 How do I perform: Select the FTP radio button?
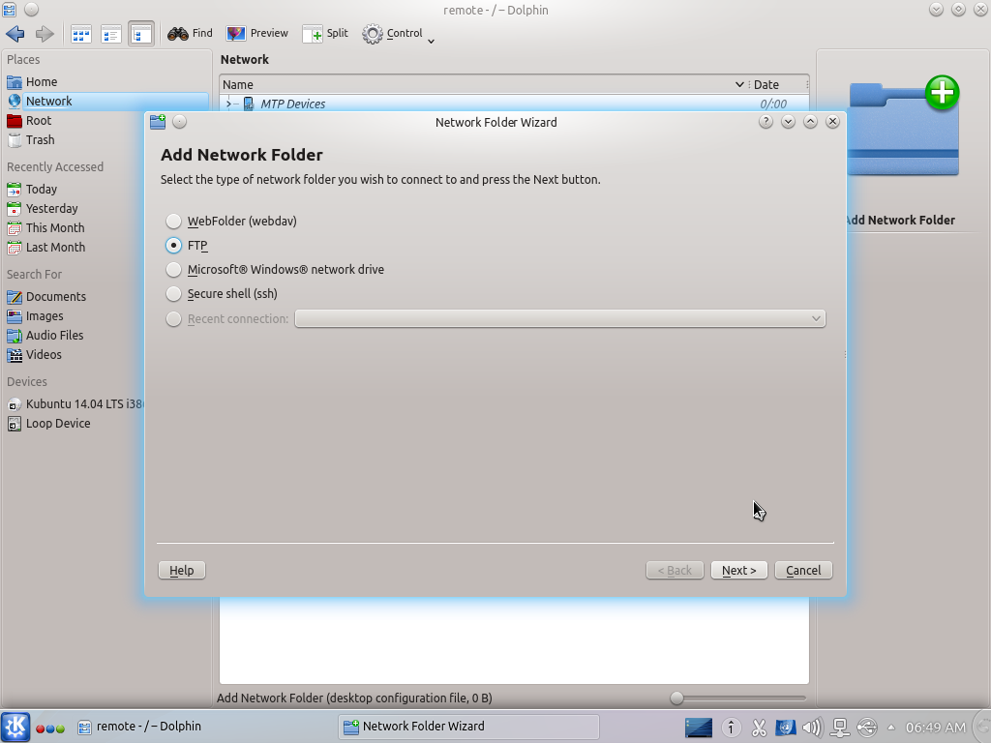[x=173, y=245]
